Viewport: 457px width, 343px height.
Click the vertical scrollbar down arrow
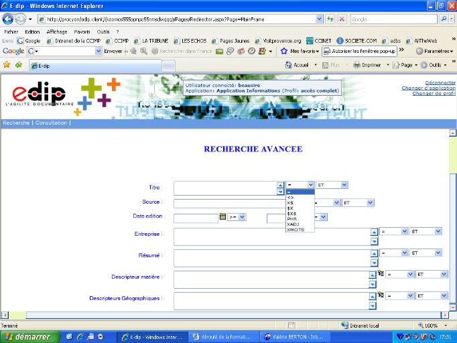pyautogui.click(x=452, y=307)
